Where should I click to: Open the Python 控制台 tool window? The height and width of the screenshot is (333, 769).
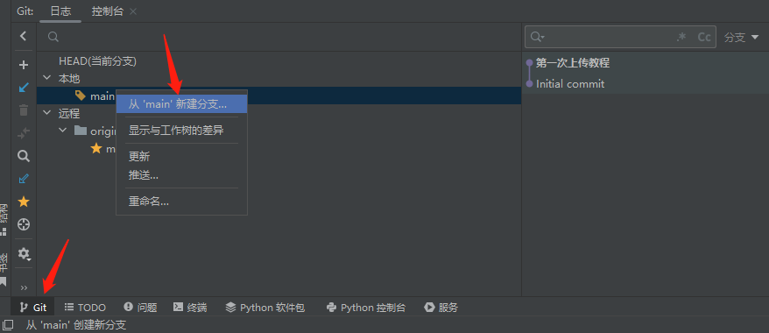point(366,308)
